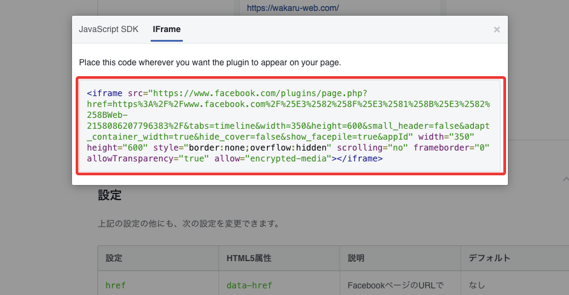Click the HTML5属性 column header

click(249, 258)
